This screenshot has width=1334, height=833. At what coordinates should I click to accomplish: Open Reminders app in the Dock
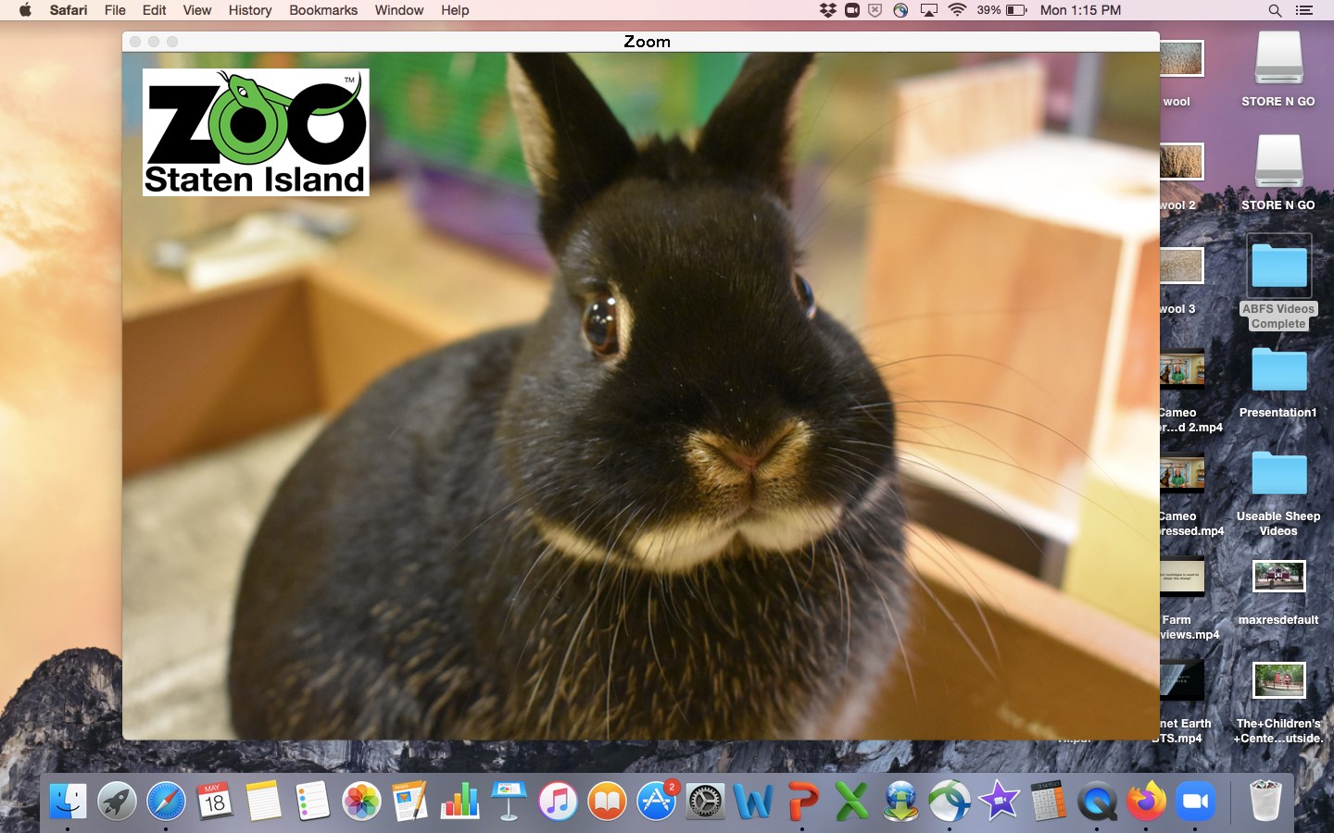(x=312, y=801)
